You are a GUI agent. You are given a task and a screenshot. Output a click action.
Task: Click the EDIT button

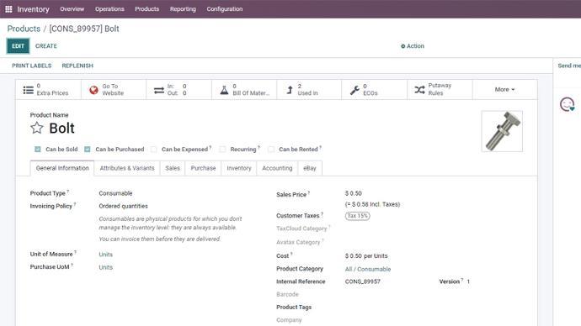(x=18, y=46)
